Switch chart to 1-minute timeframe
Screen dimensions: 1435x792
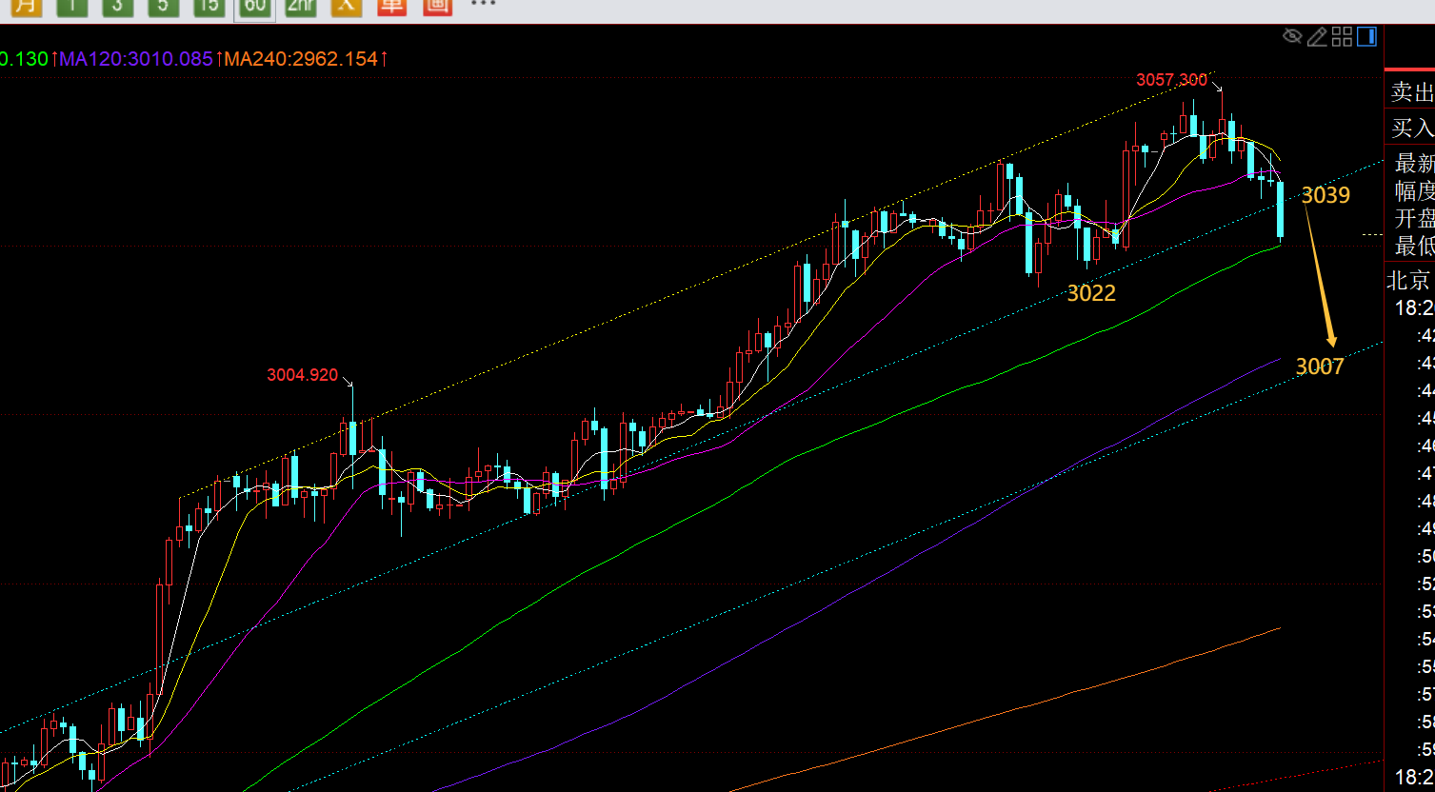(x=72, y=6)
